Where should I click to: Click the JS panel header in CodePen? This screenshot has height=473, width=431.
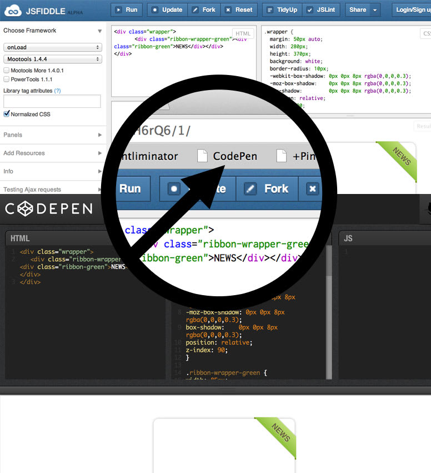[x=348, y=238]
